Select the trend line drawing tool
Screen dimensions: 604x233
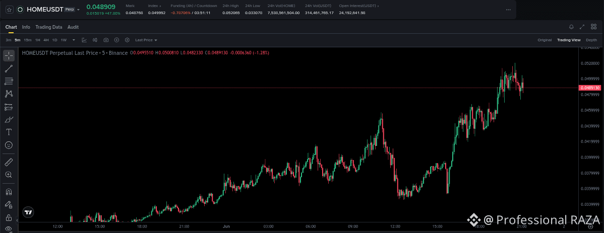tap(9, 69)
